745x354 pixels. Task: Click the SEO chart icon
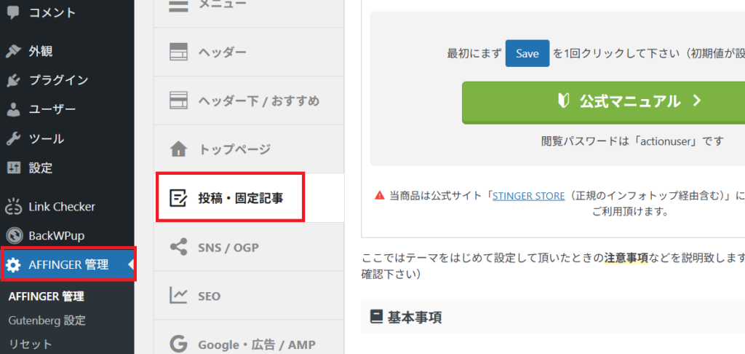(178, 296)
